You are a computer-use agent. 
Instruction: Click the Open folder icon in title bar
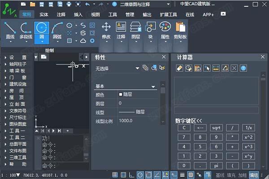pyautogui.click(x=32, y=4)
